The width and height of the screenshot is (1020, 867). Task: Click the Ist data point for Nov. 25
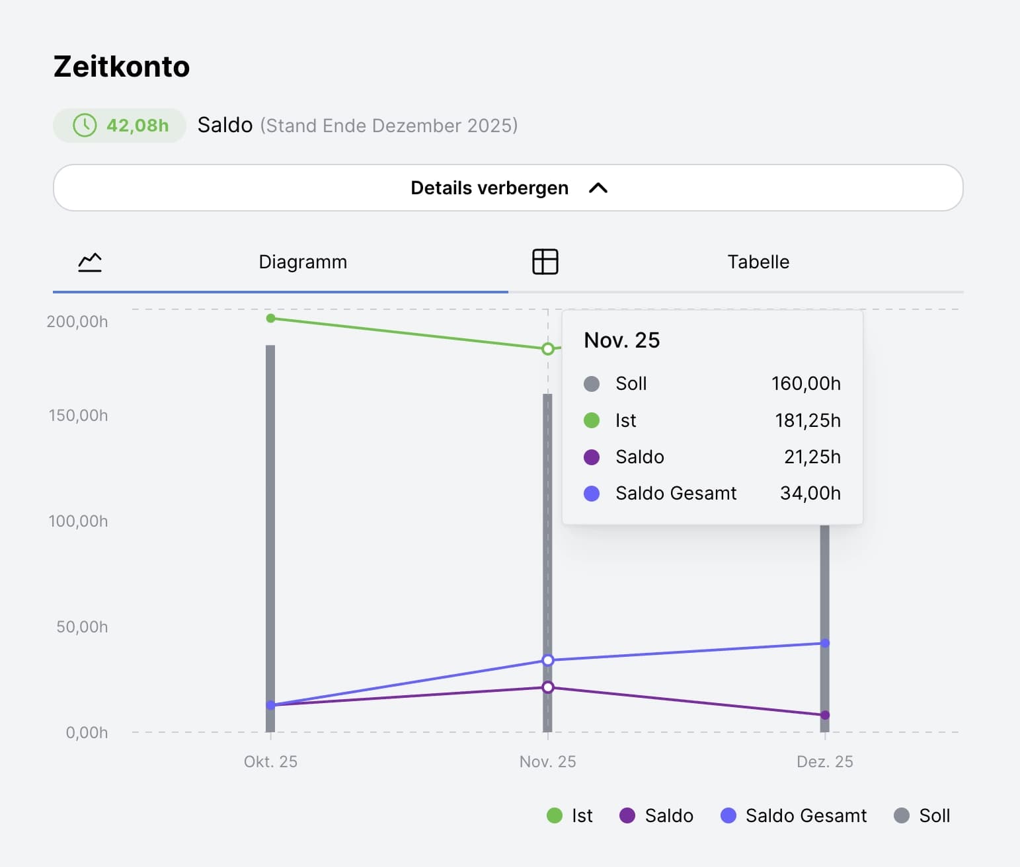[548, 349]
